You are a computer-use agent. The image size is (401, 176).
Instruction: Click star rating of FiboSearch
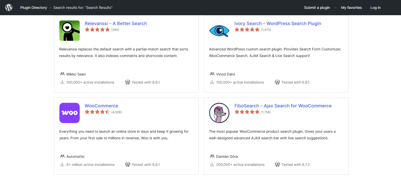[x=247, y=112]
